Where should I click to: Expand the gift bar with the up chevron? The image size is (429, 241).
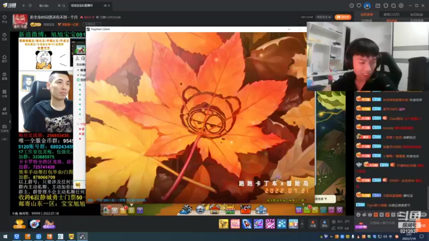coord(302,224)
